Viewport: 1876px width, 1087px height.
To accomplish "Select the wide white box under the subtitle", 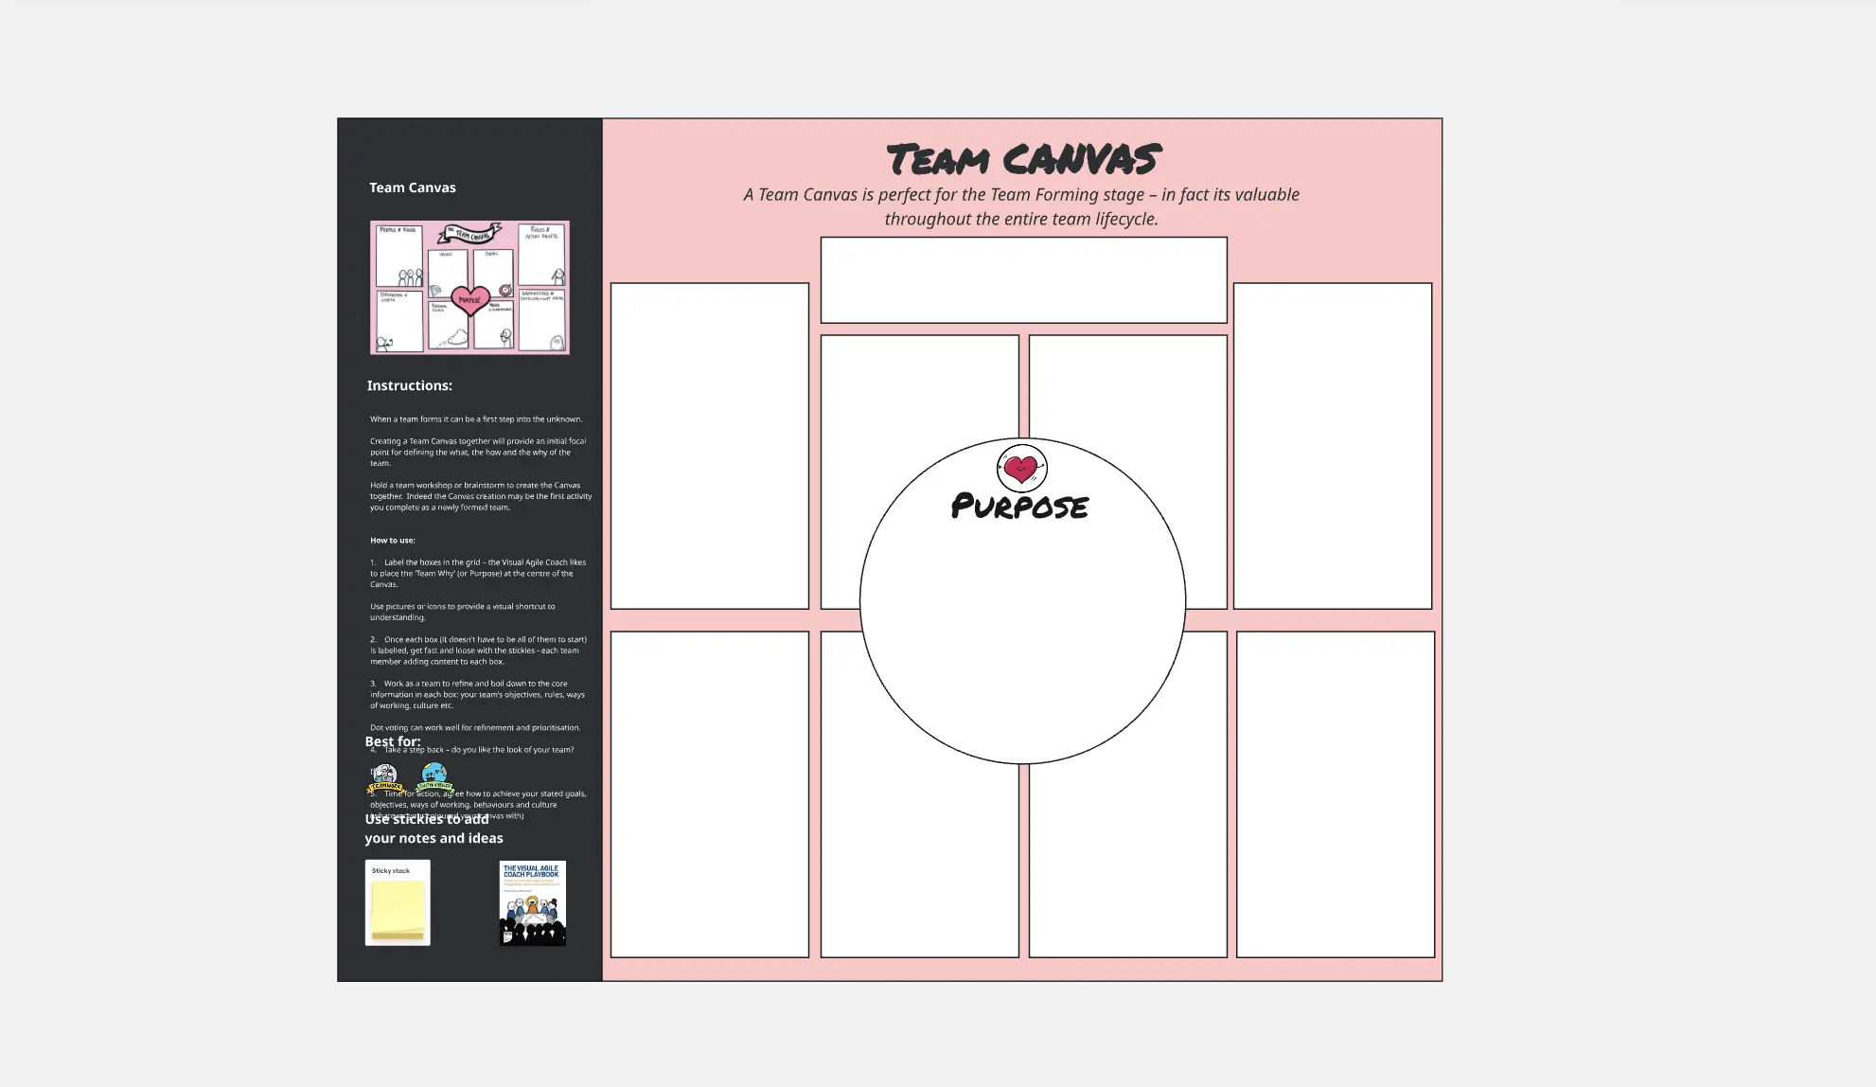I will [x=1024, y=280].
